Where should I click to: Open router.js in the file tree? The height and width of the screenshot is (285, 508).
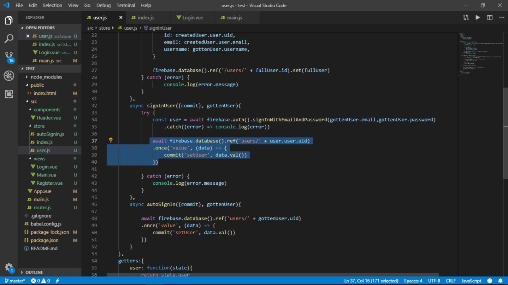click(x=42, y=208)
